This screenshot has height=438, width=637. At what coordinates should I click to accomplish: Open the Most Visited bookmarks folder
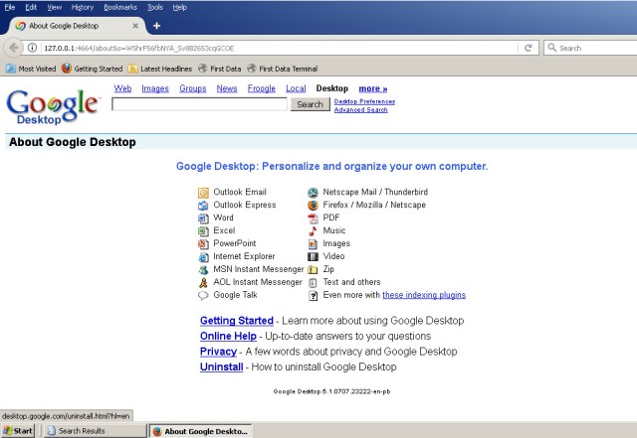(32, 69)
